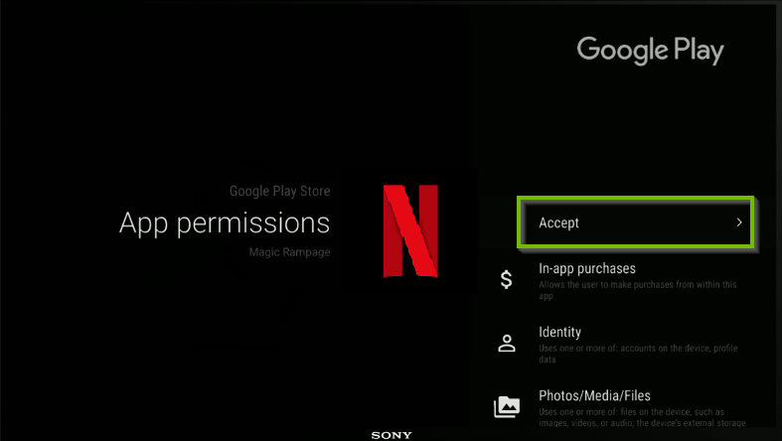Viewport: 782px width, 441px height.
Task: Click the Netflix app logo
Action: tap(410, 230)
